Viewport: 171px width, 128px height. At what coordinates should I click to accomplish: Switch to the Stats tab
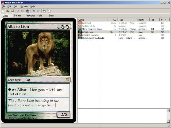click(51, 15)
